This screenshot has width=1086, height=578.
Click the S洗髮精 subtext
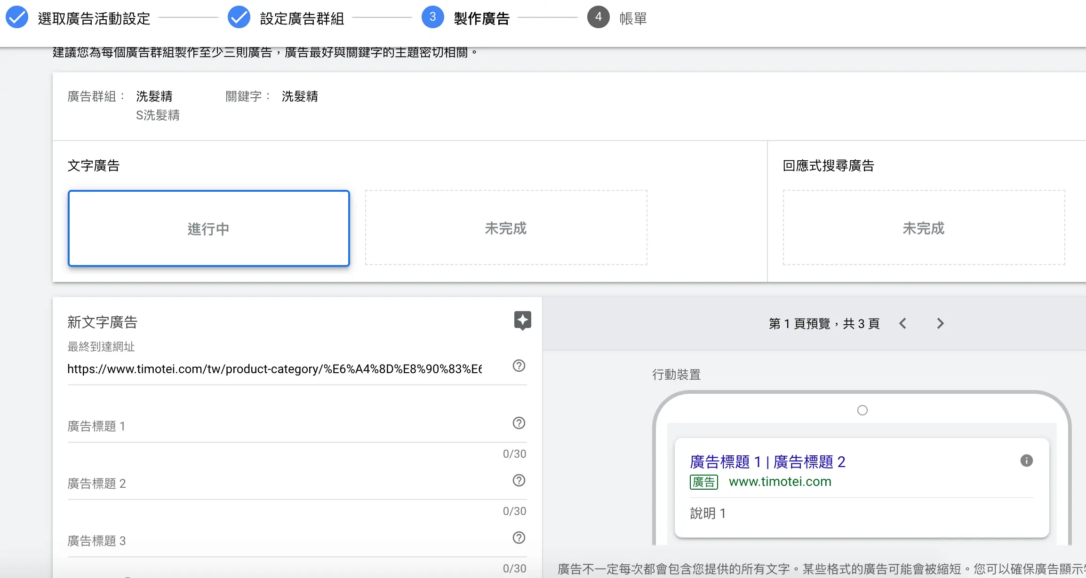(158, 115)
